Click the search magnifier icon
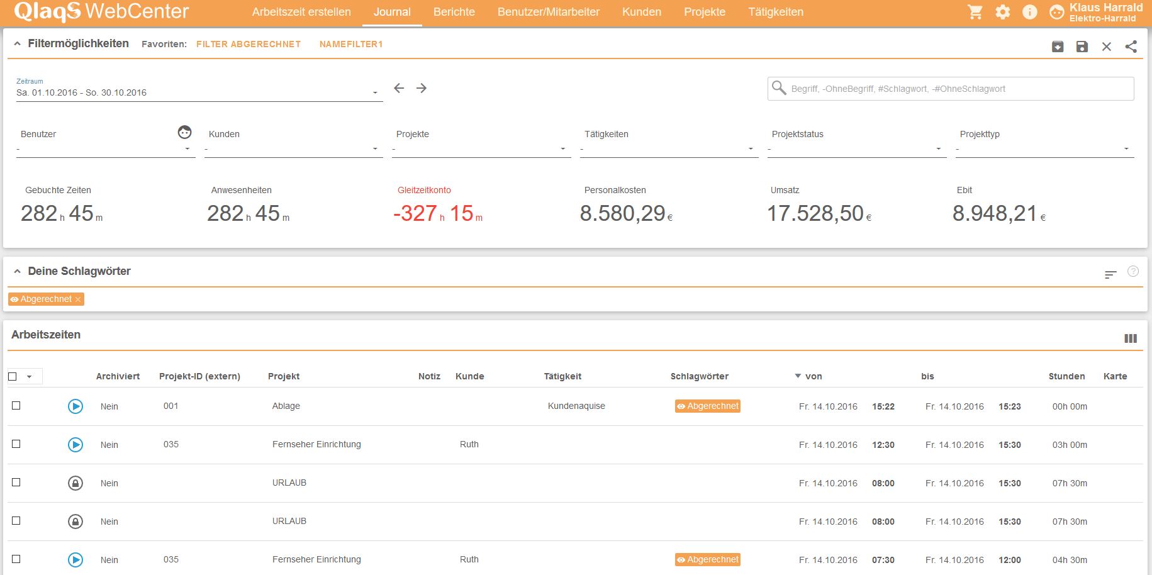 779,88
